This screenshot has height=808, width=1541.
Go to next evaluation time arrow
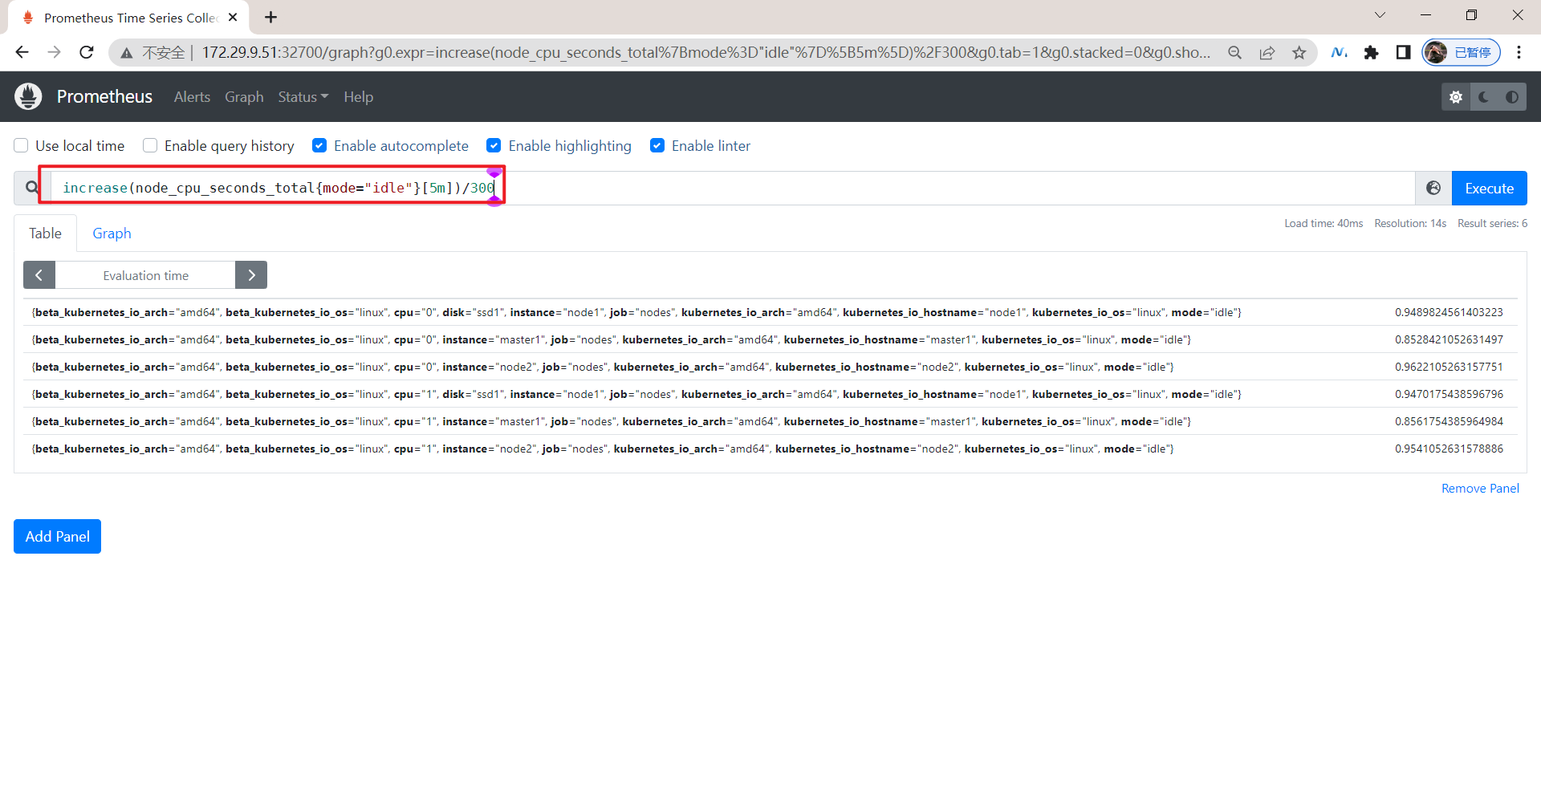[251, 275]
